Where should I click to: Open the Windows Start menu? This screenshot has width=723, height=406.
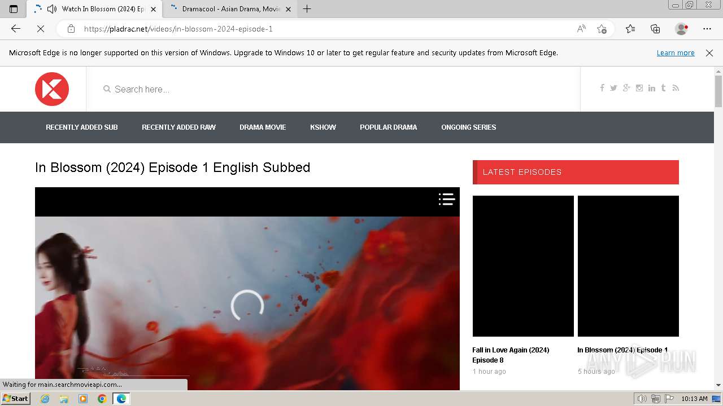15,399
